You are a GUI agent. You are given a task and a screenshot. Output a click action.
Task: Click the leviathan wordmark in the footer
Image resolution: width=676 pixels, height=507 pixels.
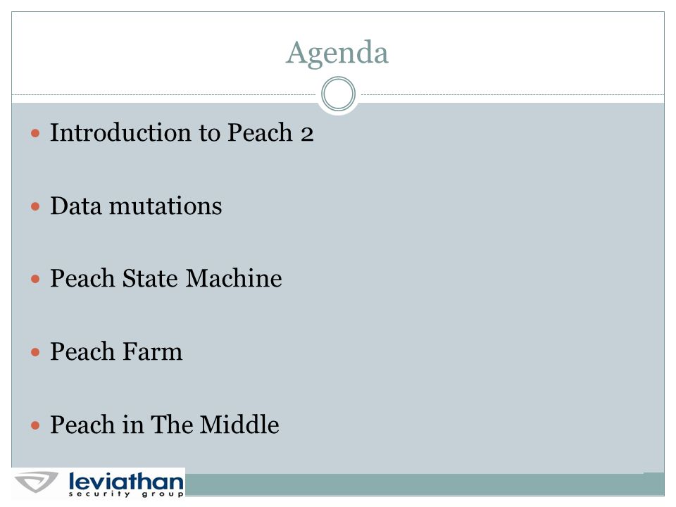(126, 481)
